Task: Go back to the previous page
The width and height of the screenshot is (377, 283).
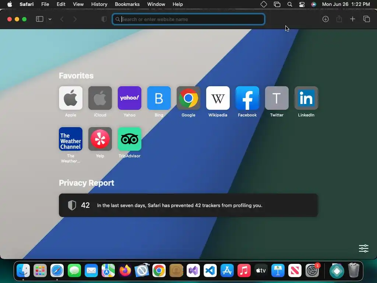Action: (x=62, y=19)
